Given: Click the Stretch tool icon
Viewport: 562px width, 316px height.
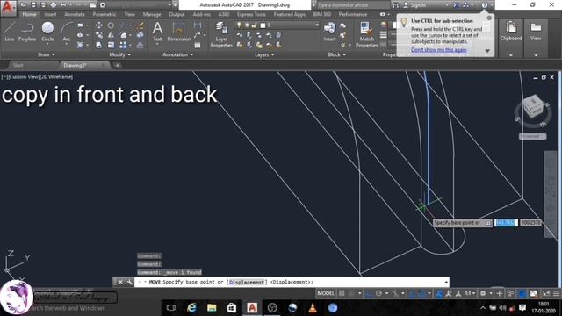Looking at the screenshot, I should click(x=99, y=45).
